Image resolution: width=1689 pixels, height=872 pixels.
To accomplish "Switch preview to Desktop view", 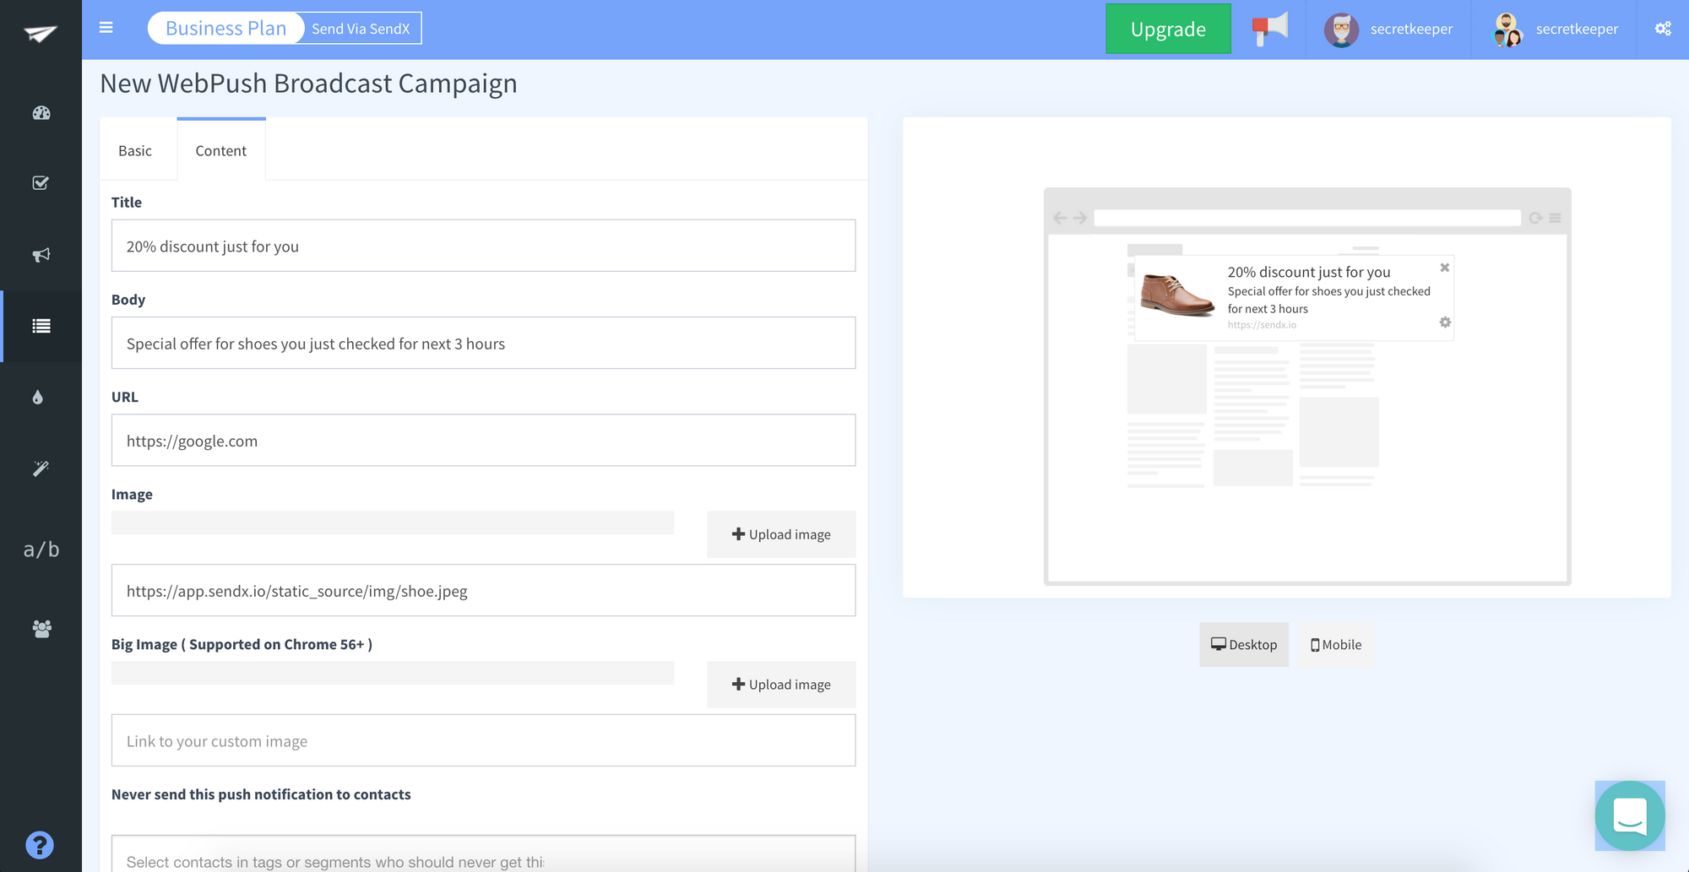I will tap(1244, 645).
